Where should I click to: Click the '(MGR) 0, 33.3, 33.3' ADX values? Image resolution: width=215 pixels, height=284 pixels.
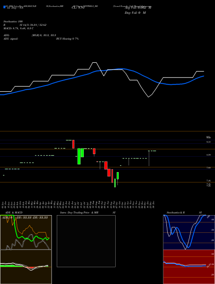click(43, 35)
